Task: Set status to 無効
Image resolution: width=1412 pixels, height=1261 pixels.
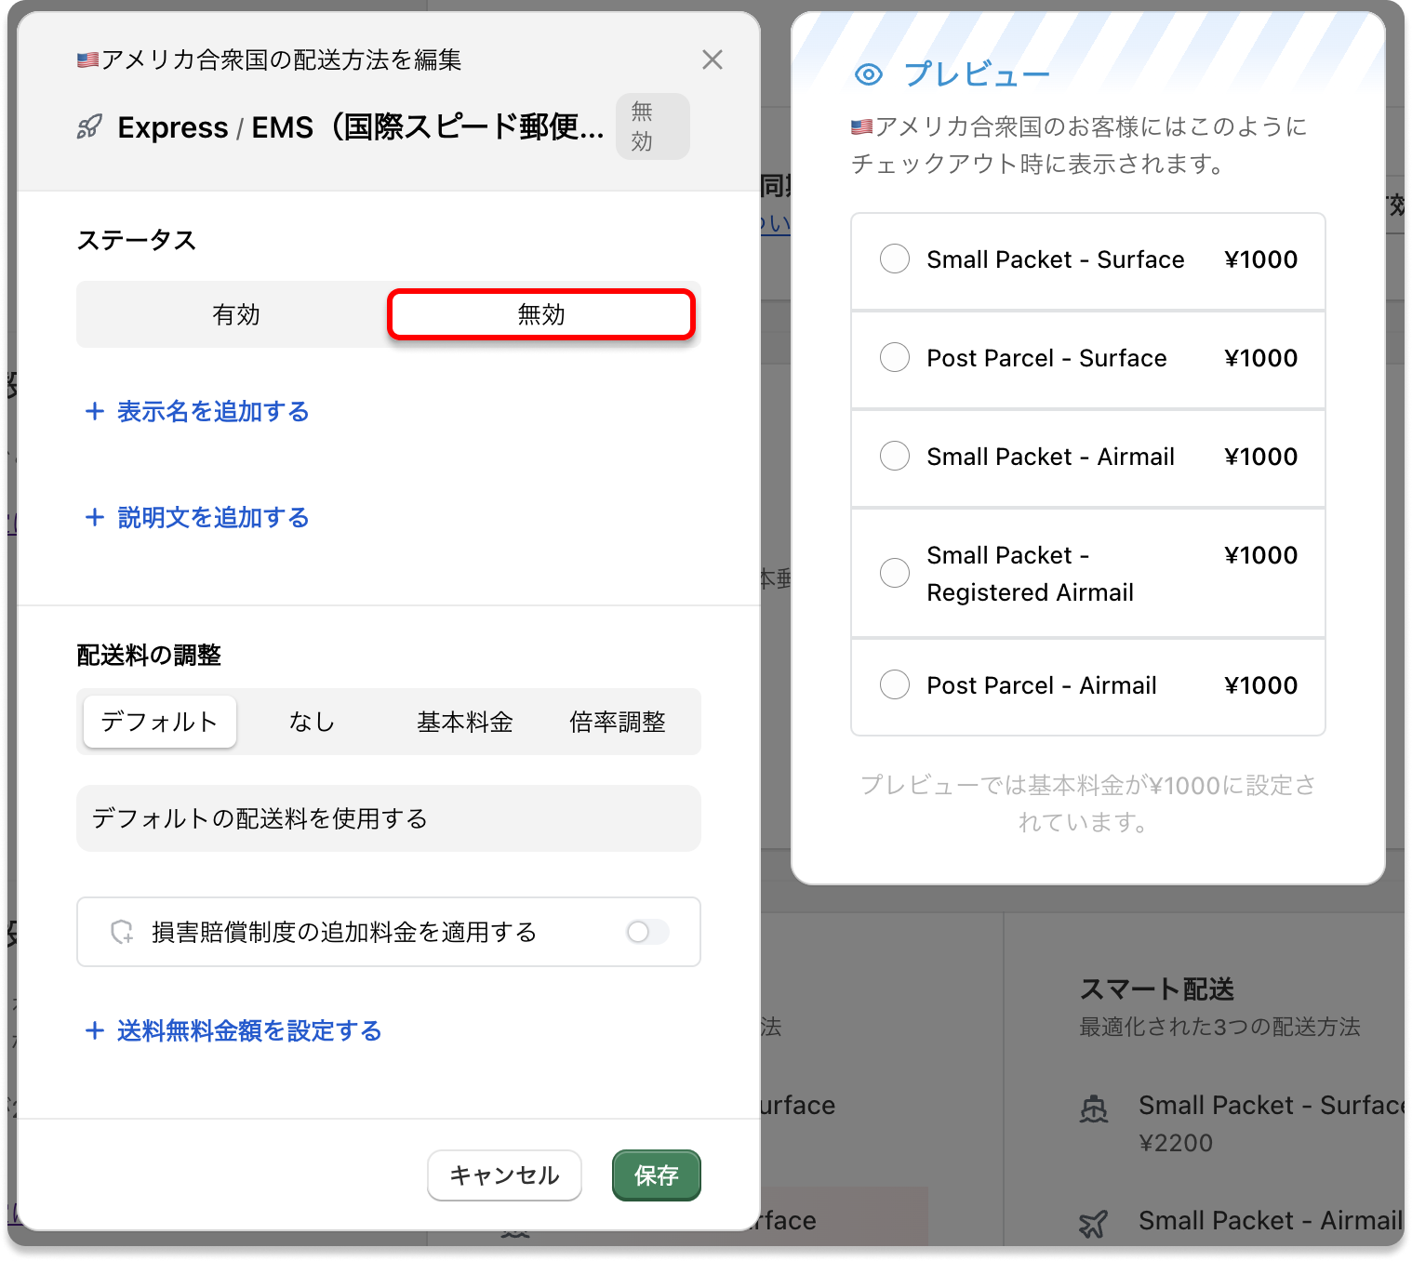Action: (x=540, y=314)
